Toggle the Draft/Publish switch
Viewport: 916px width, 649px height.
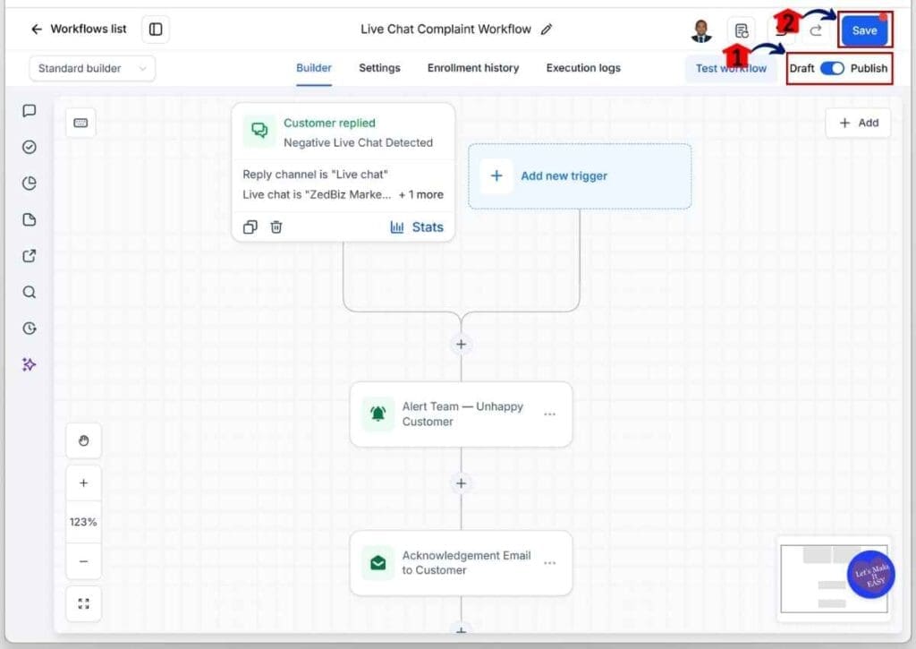tap(832, 68)
